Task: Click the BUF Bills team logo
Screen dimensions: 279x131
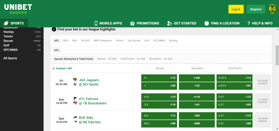Action: 75,117
